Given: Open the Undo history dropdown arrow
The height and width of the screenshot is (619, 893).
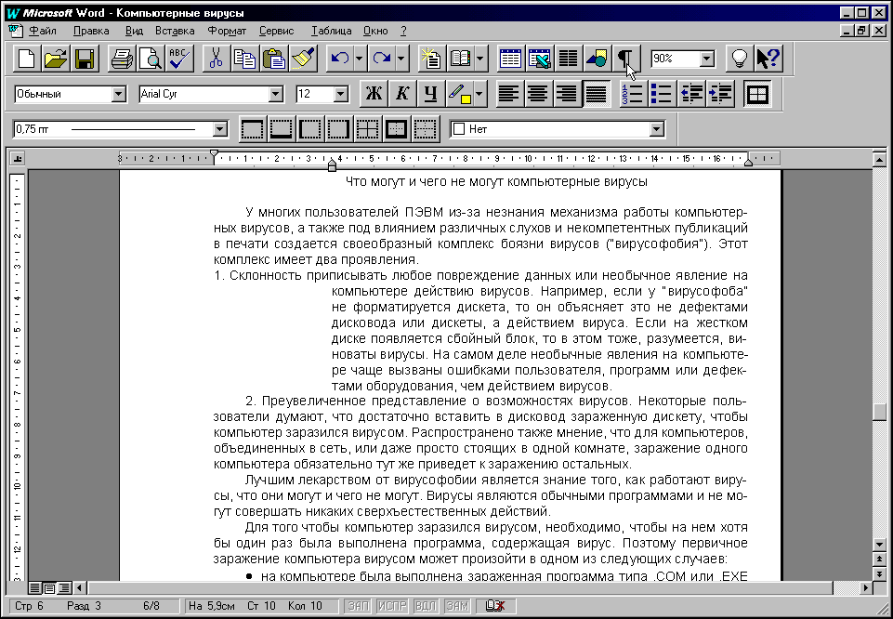Looking at the screenshot, I should (360, 59).
